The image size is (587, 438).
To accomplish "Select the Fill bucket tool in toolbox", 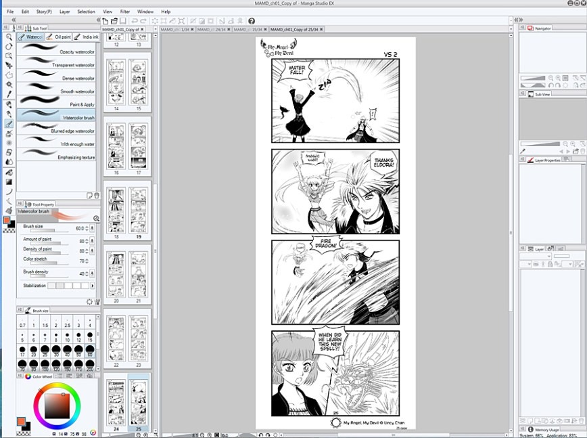I will [x=9, y=173].
